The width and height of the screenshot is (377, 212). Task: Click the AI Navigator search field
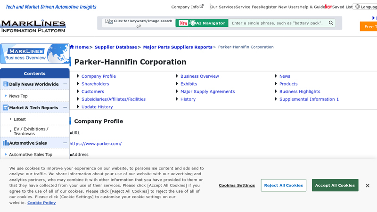(x=278, y=23)
